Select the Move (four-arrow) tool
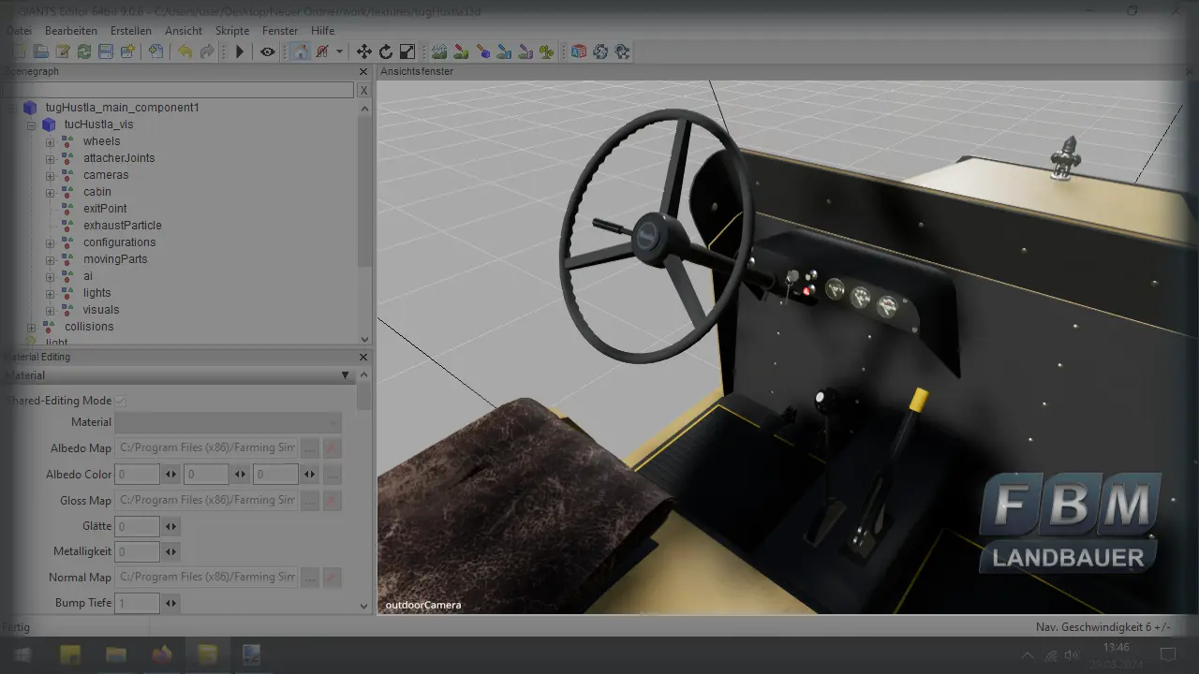The width and height of the screenshot is (1199, 674). [364, 51]
